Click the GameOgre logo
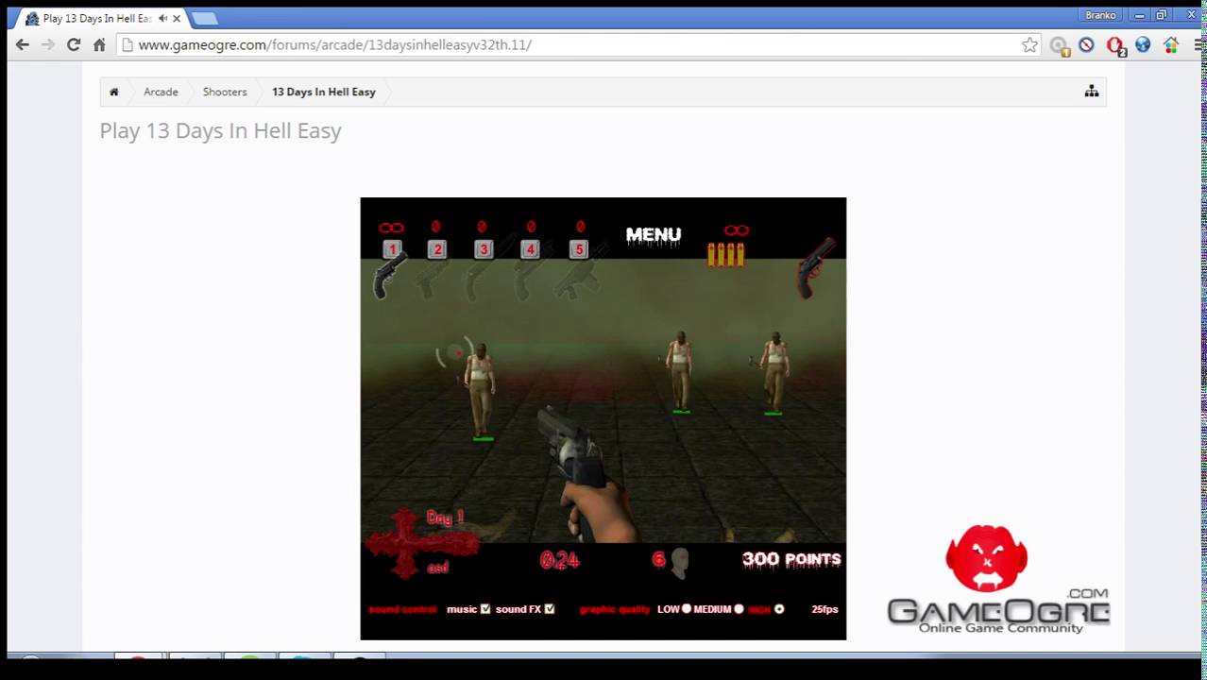The height and width of the screenshot is (680, 1207). (x=997, y=579)
